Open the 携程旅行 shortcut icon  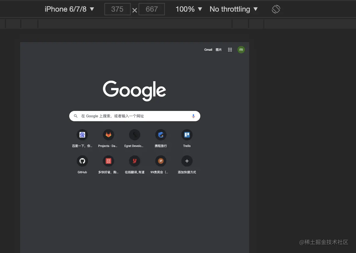coord(161,135)
